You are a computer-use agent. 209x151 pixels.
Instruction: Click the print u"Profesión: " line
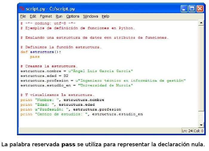71,109
